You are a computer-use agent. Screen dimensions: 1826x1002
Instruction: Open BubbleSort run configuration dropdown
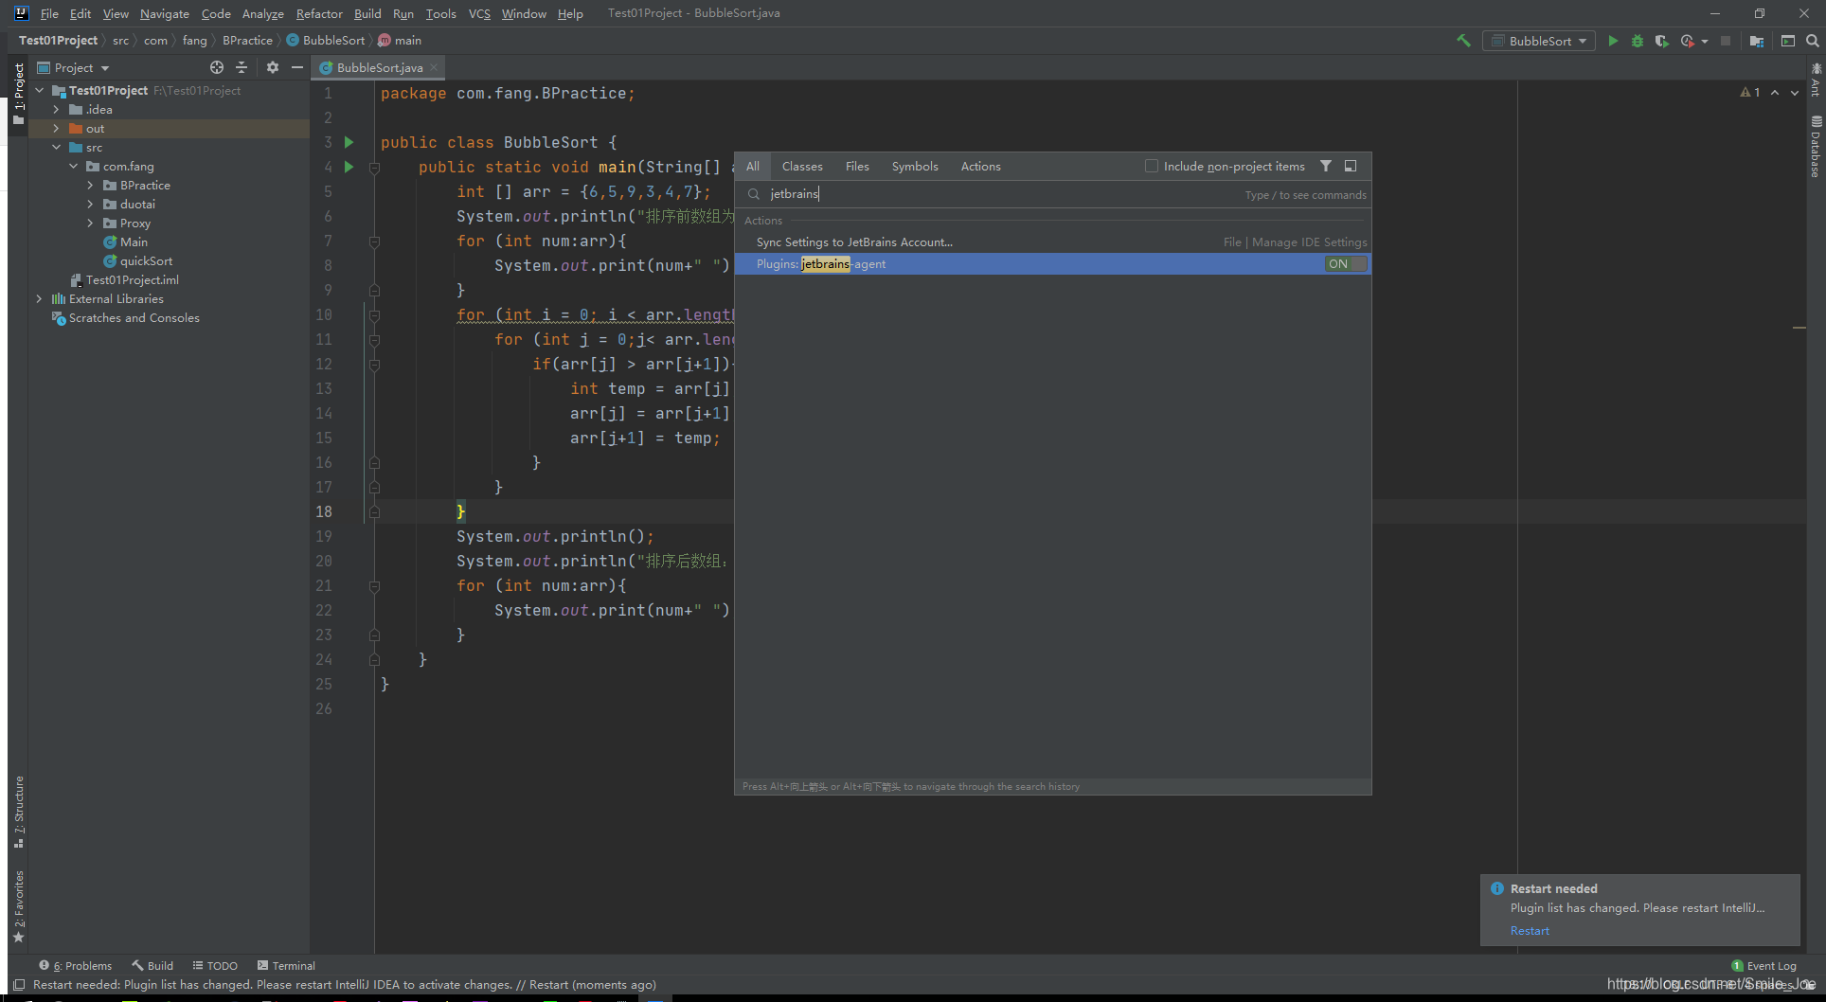1539,41
